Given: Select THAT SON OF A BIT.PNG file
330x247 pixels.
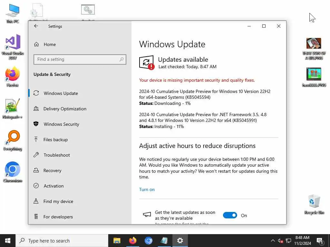Looking at the screenshot, I should click(x=314, y=49).
